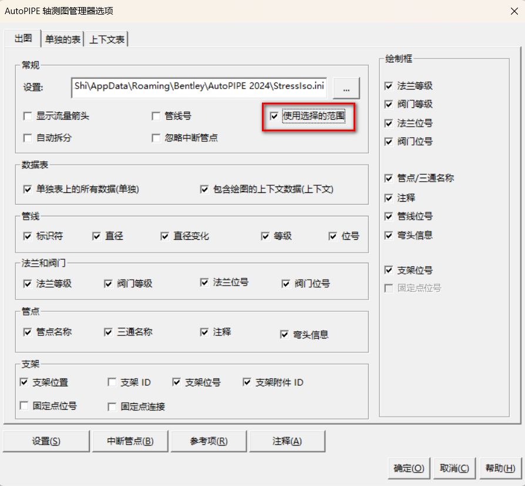
Task: Toggle the 直径 checkbox
Action: tap(96, 236)
